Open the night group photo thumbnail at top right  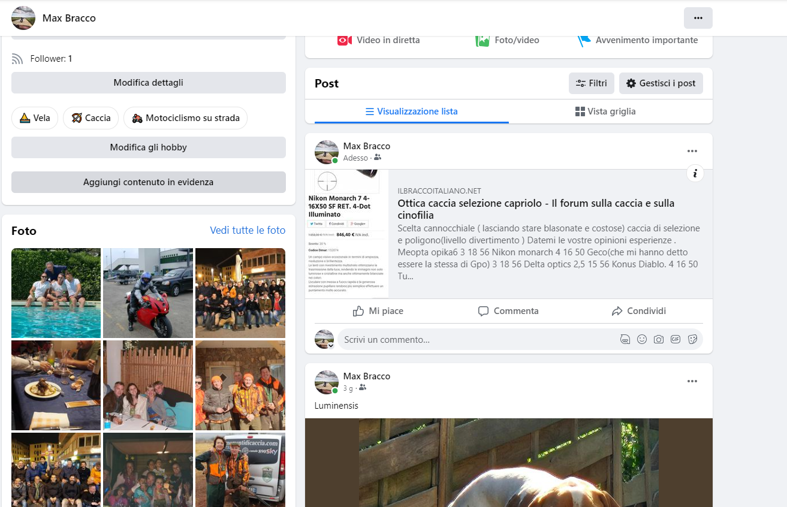(x=240, y=293)
